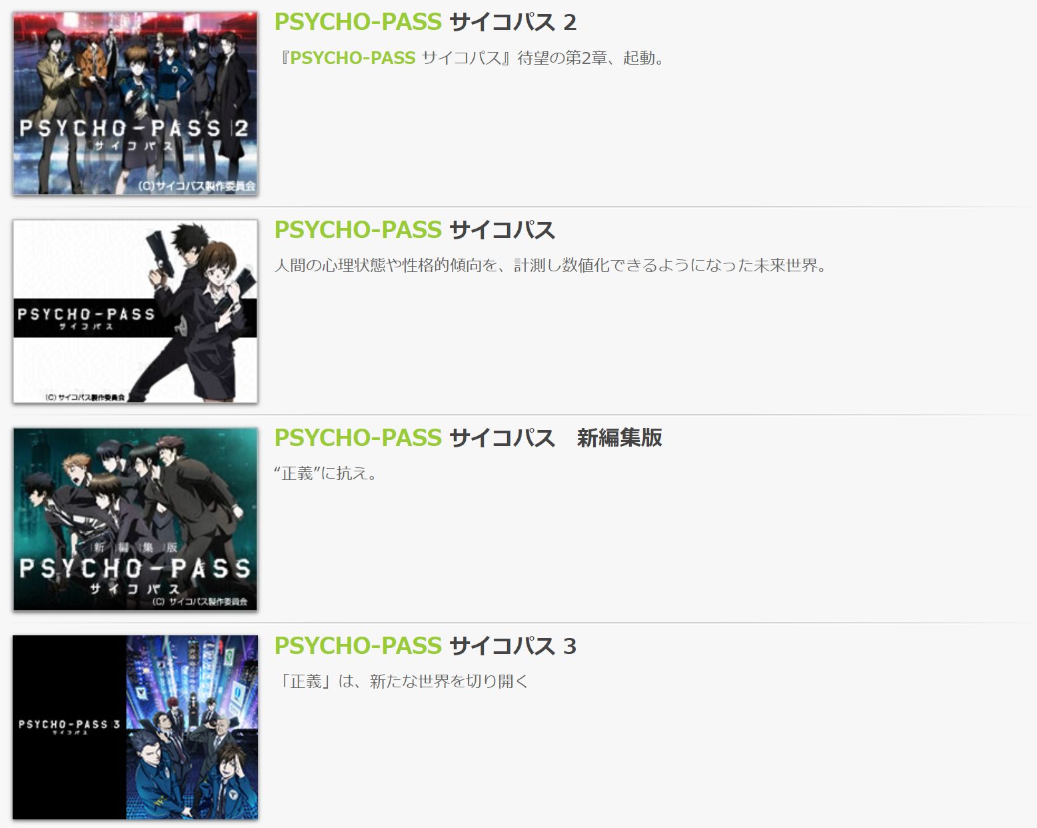Viewport: 1037px width, 828px height.
Task: Click the copyright credit on the first season thumbnail
Action: tap(85, 397)
